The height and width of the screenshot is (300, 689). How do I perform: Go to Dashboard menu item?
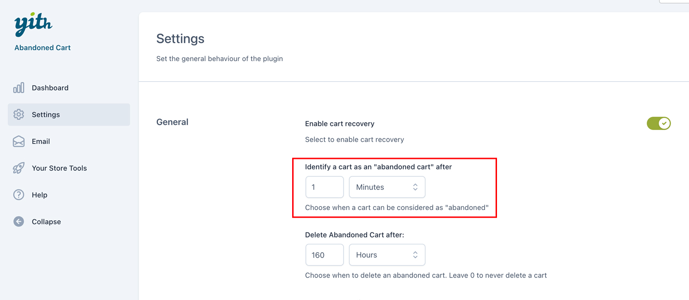point(50,88)
